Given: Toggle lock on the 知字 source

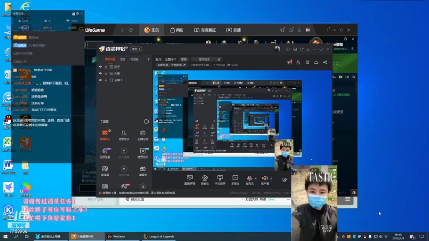Looking at the screenshot, I should [x=106, y=66].
